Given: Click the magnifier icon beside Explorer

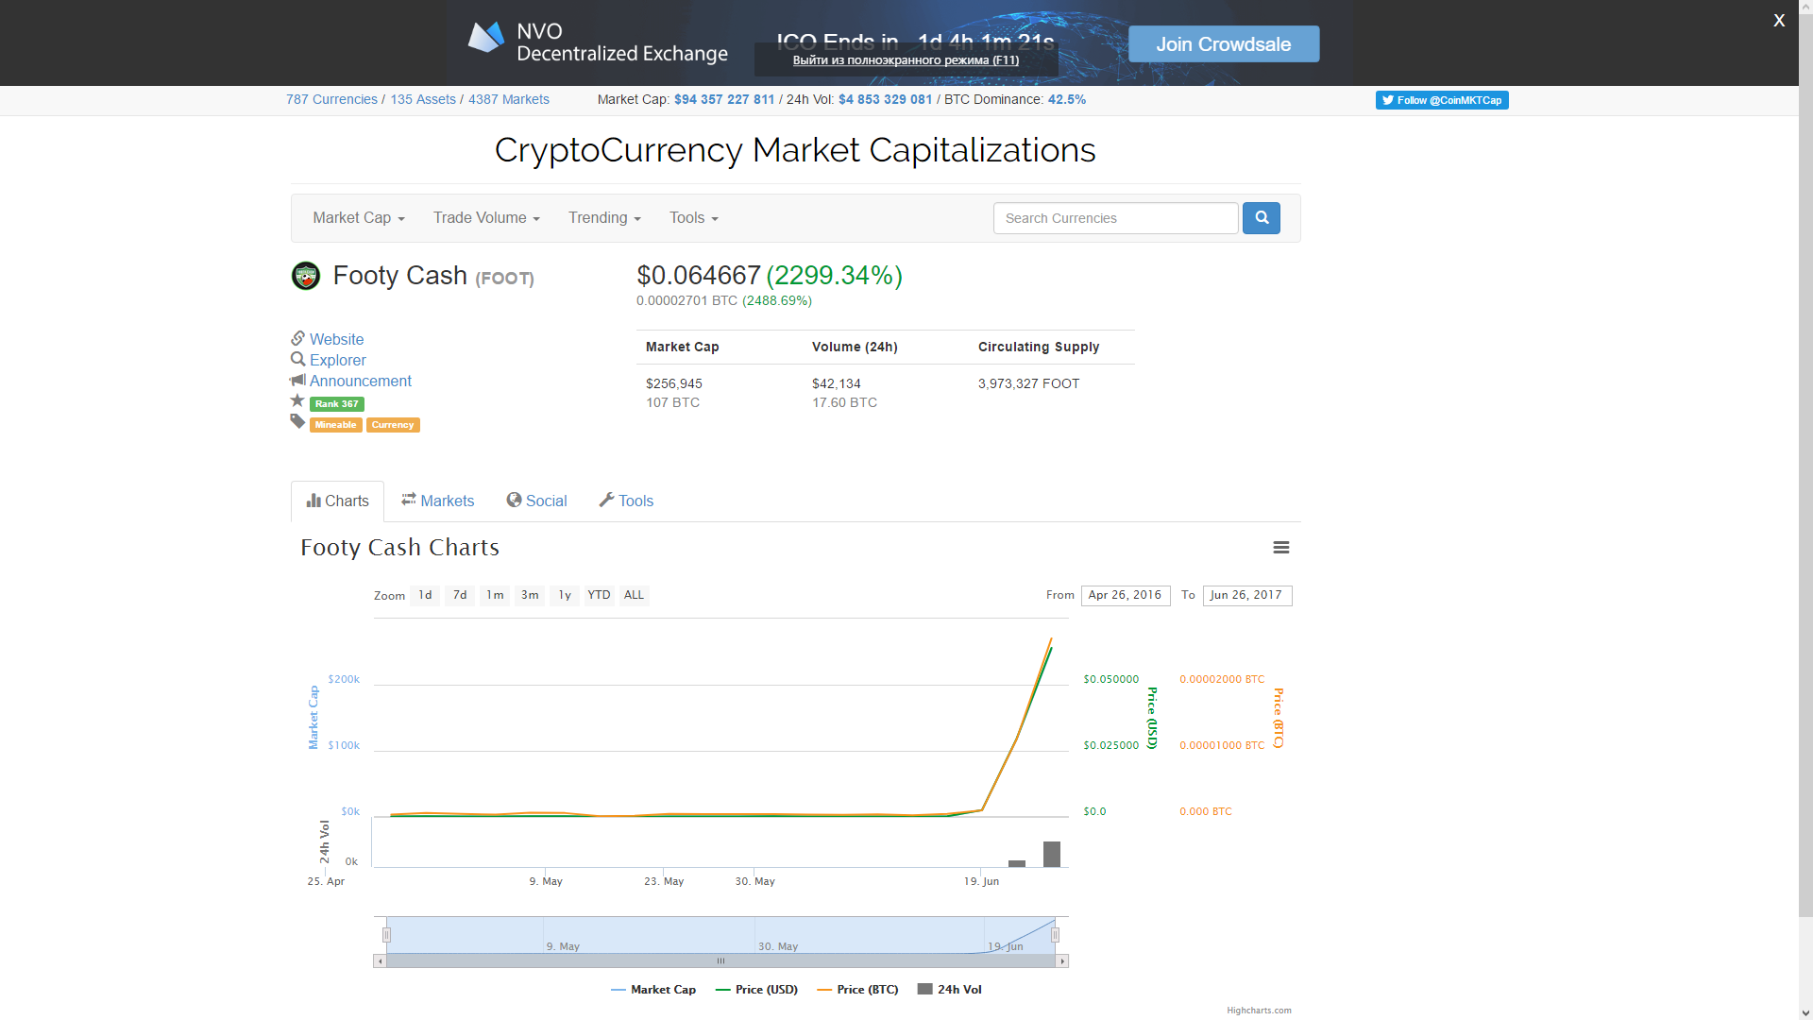Looking at the screenshot, I should tap(297, 359).
